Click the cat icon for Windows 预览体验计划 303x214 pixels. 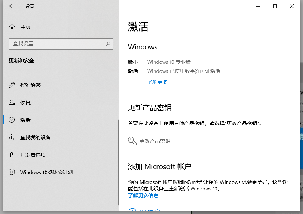click(12, 172)
